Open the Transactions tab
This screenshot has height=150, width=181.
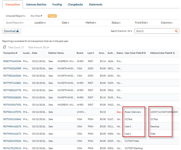pos(13,5)
